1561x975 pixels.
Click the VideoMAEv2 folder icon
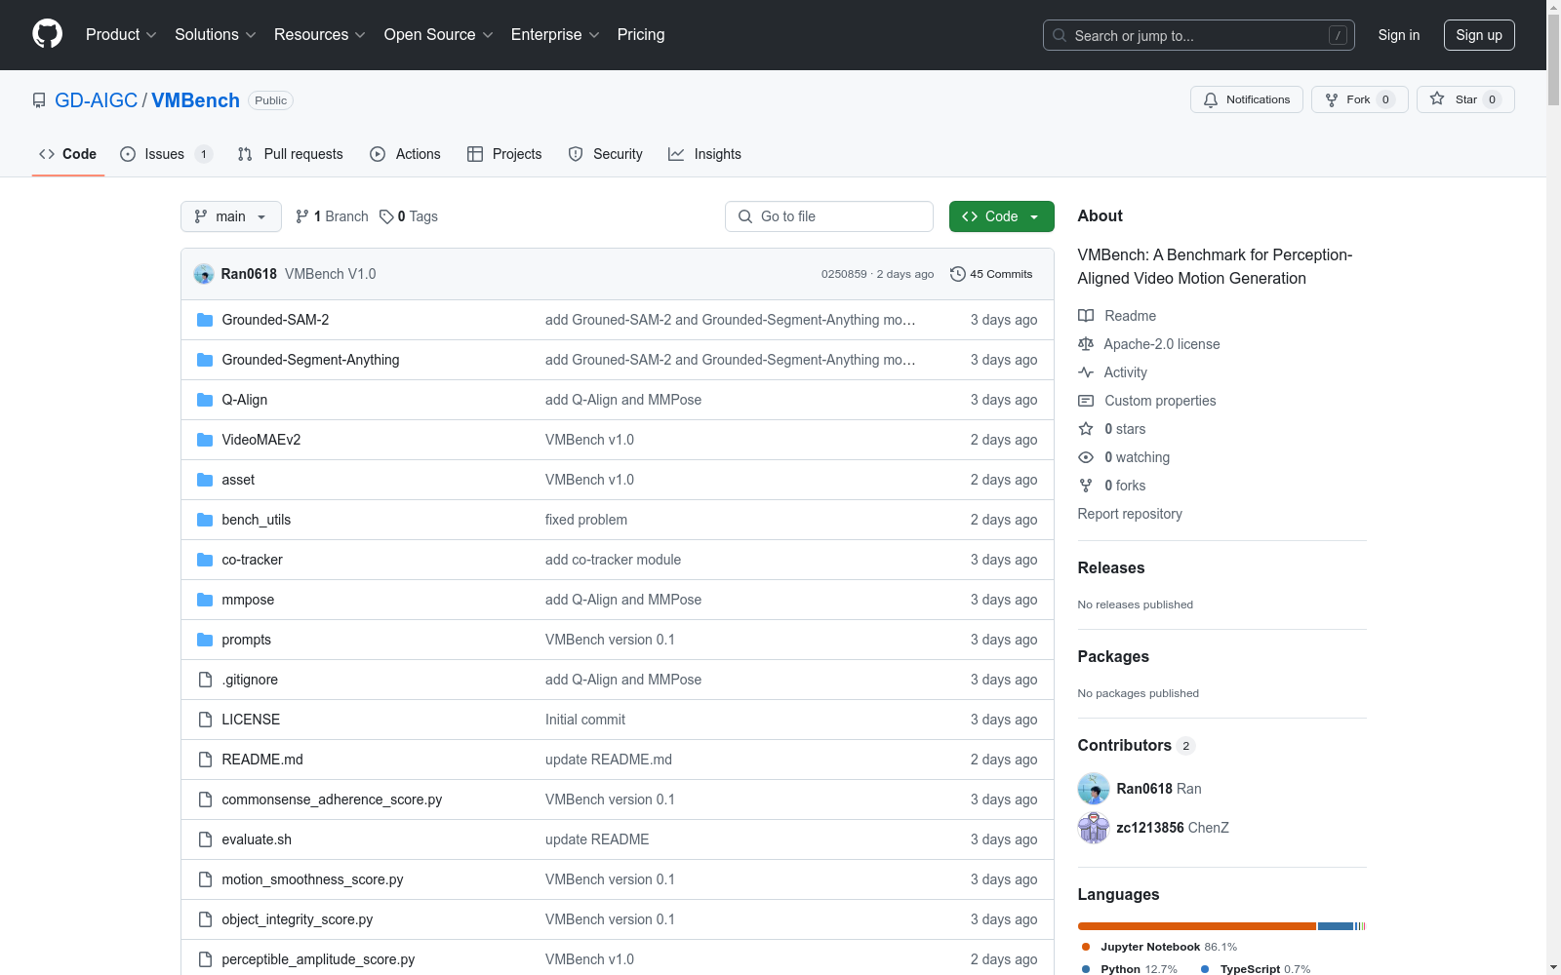[x=205, y=440]
